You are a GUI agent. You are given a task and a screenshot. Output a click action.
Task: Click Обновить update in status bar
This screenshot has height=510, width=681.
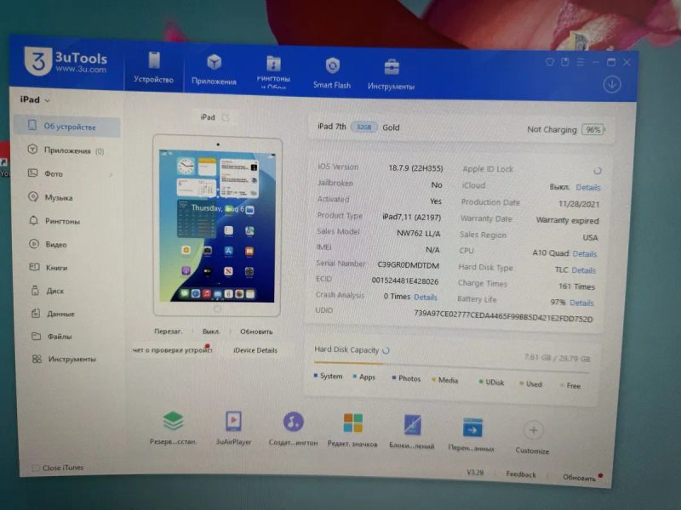pos(580,478)
